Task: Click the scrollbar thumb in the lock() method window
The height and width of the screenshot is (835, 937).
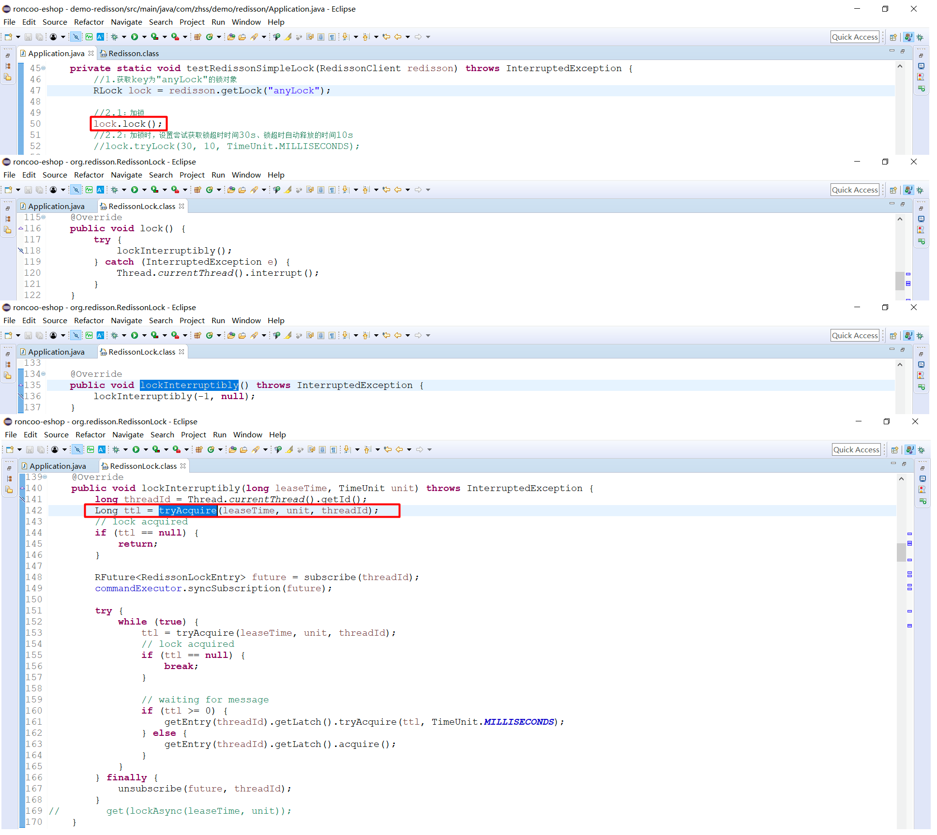Action: 900,281
